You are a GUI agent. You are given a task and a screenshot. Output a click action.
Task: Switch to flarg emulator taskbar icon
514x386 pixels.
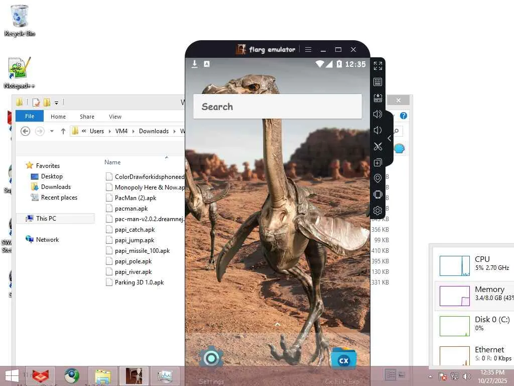coord(134,376)
